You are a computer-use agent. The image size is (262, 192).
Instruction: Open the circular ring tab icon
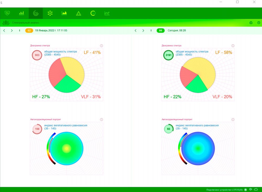pos(93,13)
